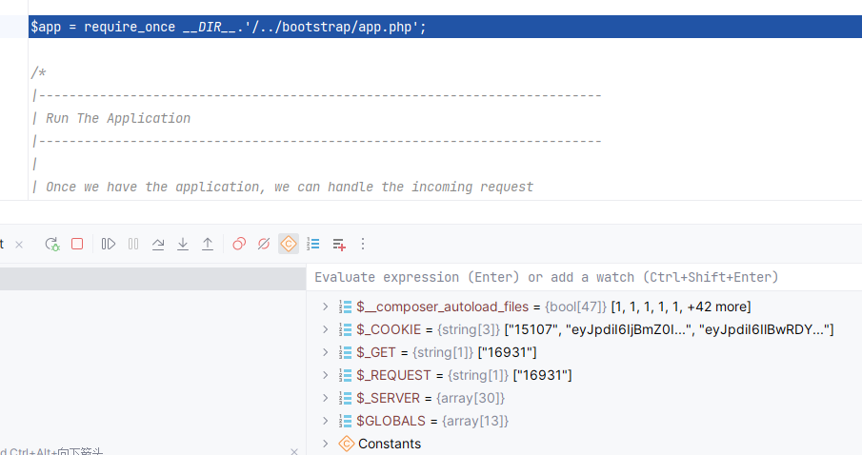Click the highlighted $app require_once line
Image resolution: width=862 pixels, height=455 pixels.
click(229, 27)
